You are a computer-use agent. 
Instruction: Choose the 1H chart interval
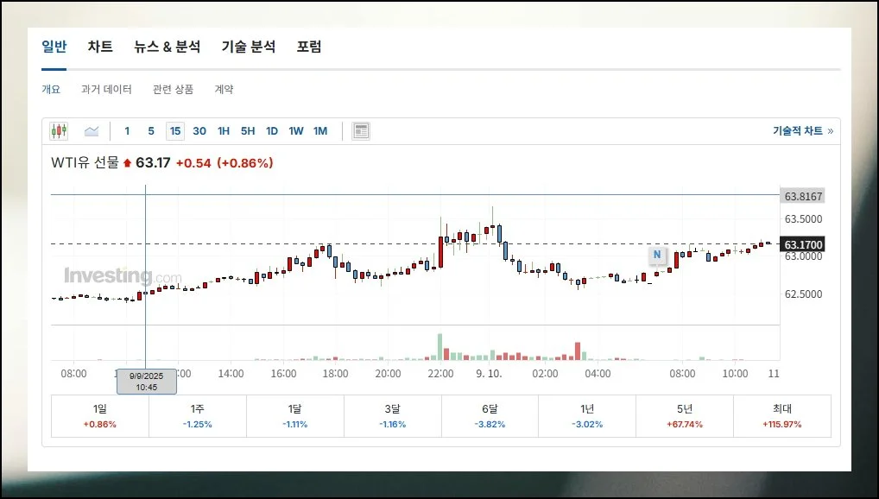[x=224, y=131]
